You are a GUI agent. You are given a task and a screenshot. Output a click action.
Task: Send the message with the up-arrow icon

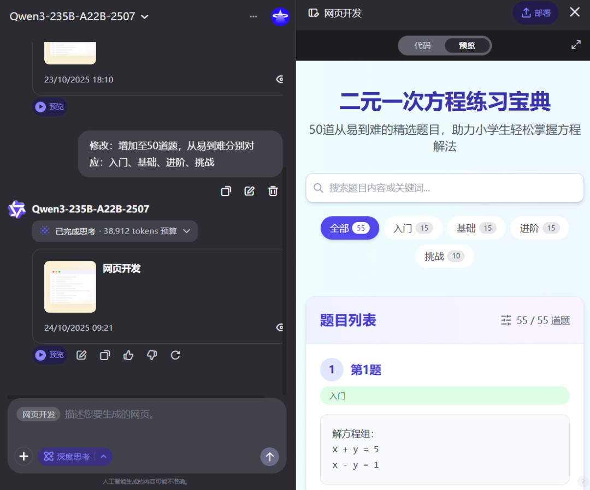[269, 456]
